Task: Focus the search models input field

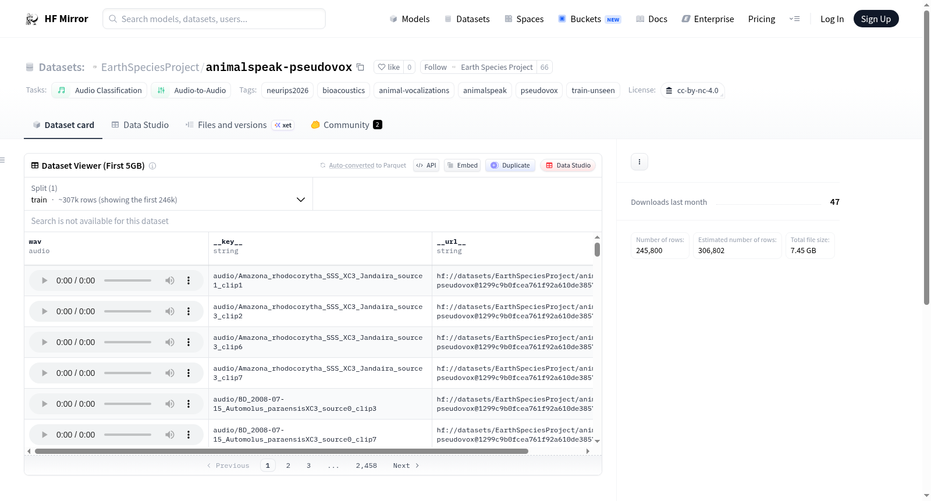Action: click(214, 19)
